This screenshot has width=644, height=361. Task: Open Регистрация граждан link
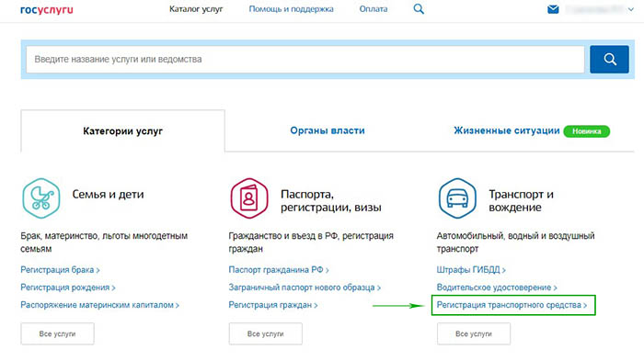[x=272, y=305]
